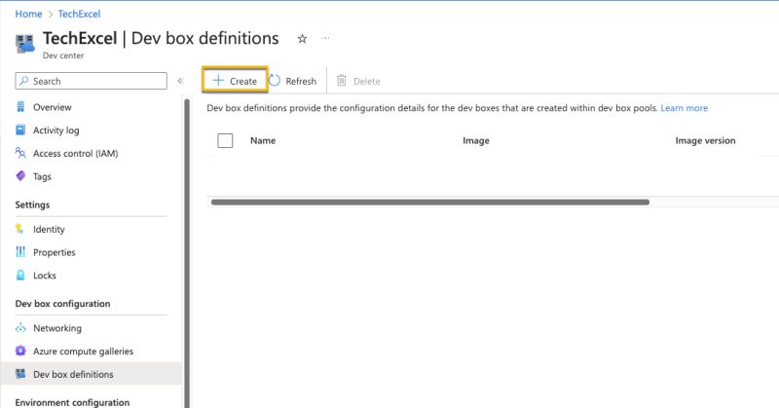Go to Home breadcrumb
Viewport: 779px width, 408px height.
point(28,14)
